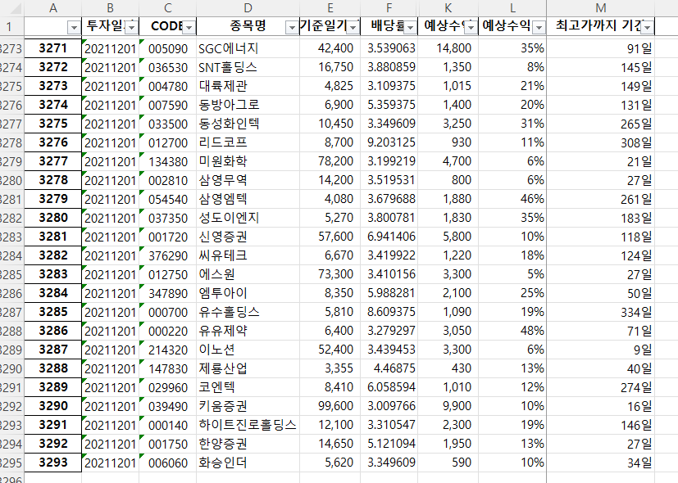The width and height of the screenshot is (678, 483).
Task: Click cell 씨유테크
Action: 248,255
